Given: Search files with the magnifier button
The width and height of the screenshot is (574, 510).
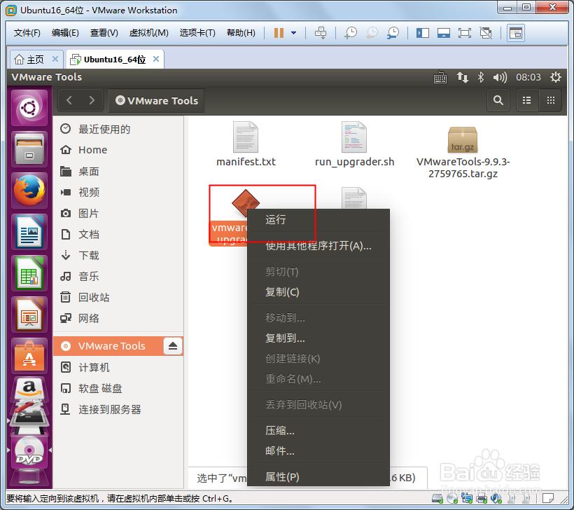Looking at the screenshot, I should coord(498,100).
